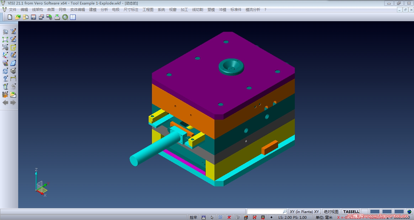The image size is (414, 220).
Task: Open the 编辑 menu
Action: pos(24,10)
